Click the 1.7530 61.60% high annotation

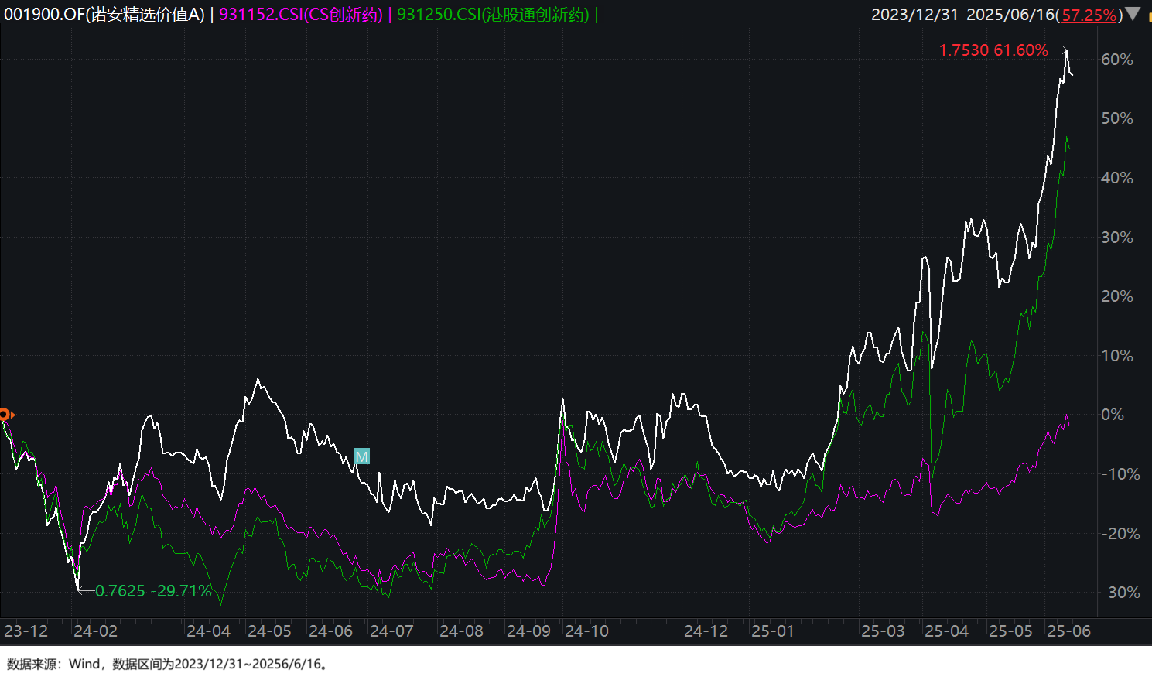click(993, 50)
